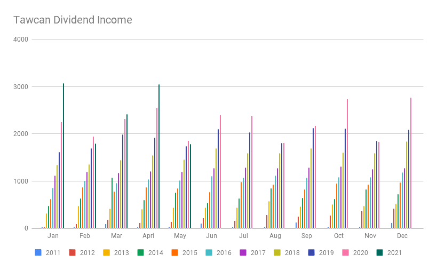This screenshot has height=270, width=437.
Task: Click the 2011 blue legend swatch
Action: pos(38,252)
